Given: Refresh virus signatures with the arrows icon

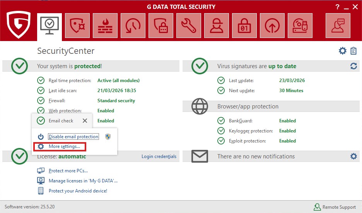Looking at the screenshot, I should [353, 66].
